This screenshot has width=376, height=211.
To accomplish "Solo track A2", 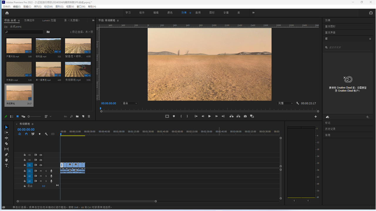I will point(46,176).
